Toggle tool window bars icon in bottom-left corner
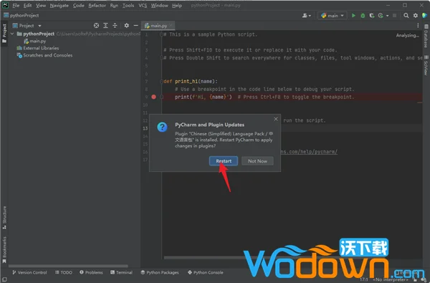The height and width of the screenshot is (283, 430). pos(4,279)
